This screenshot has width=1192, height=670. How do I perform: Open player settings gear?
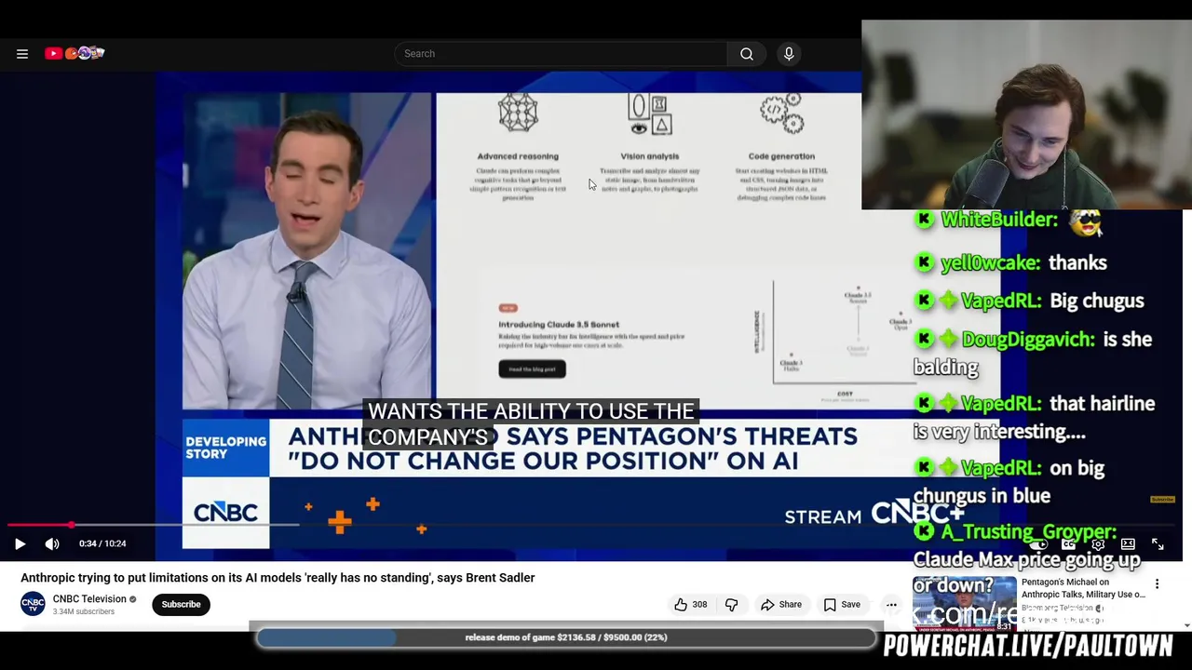1098,543
